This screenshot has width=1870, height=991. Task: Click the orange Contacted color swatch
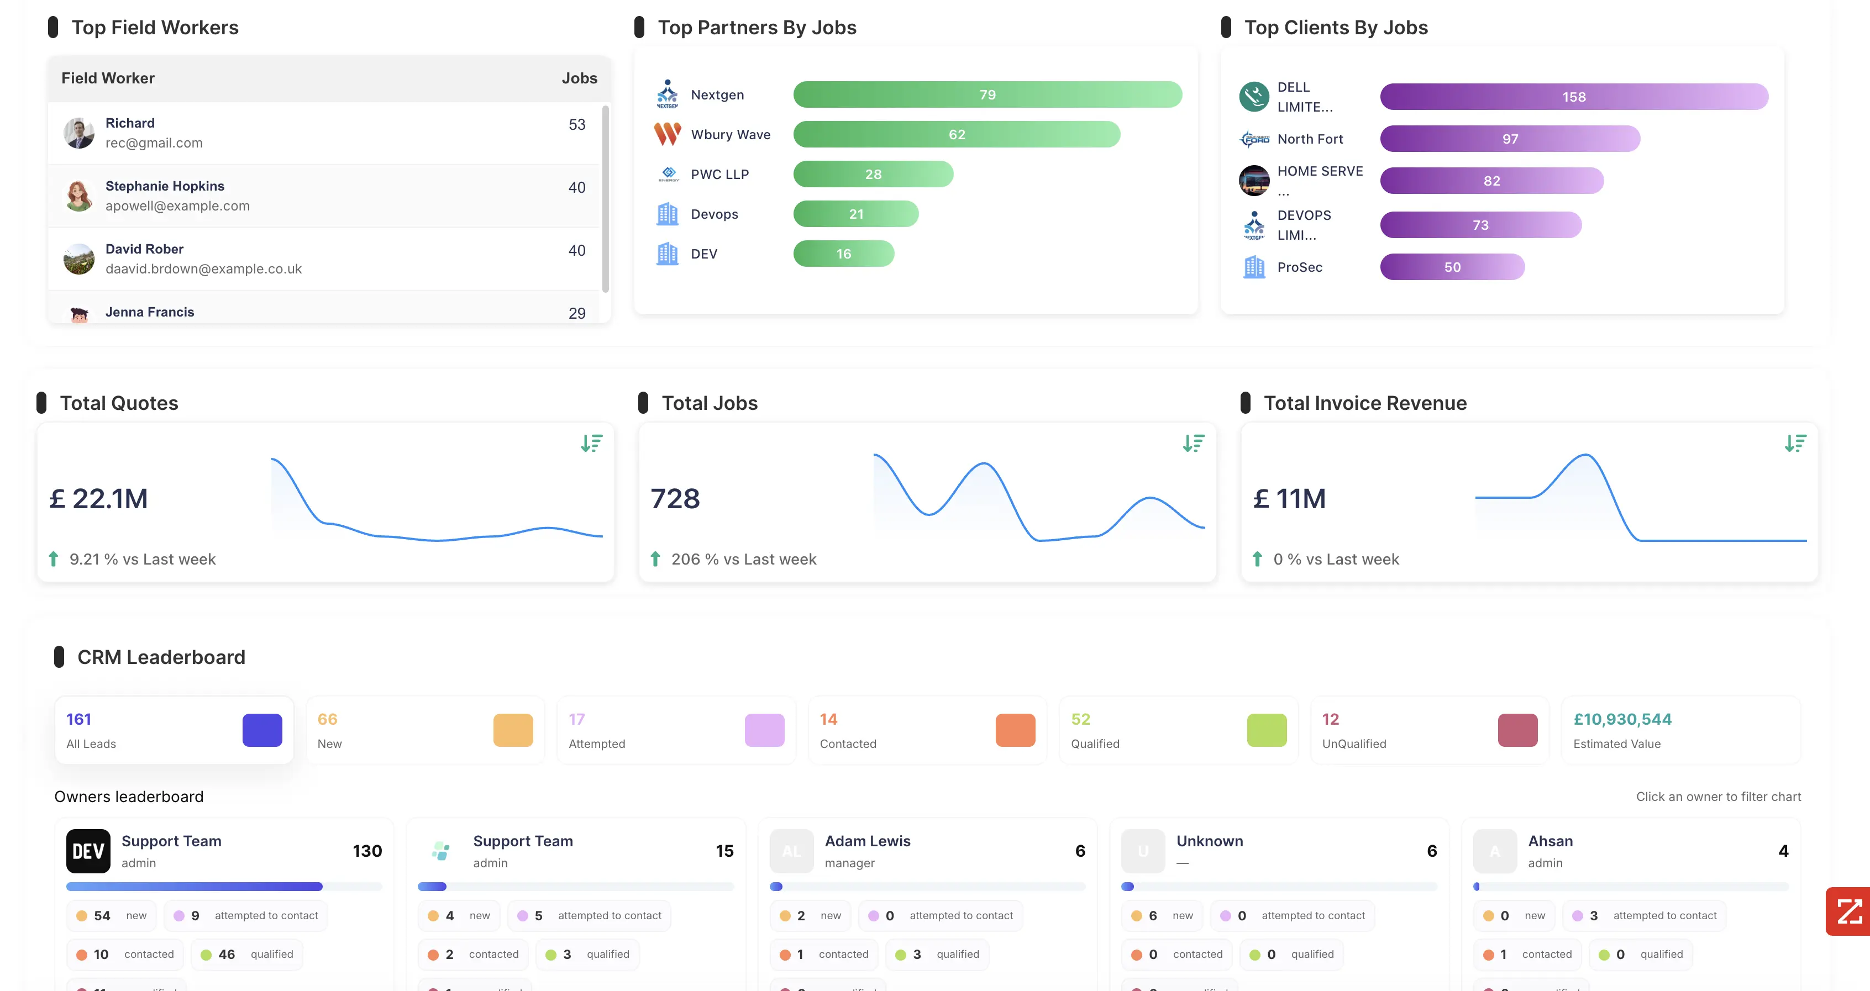click(1015, 730)
